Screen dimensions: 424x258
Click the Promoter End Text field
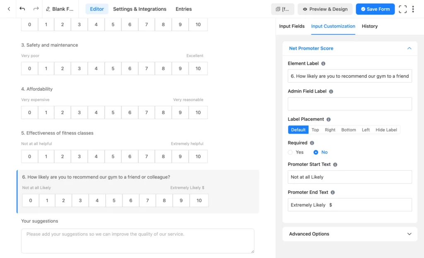(349, 205)
